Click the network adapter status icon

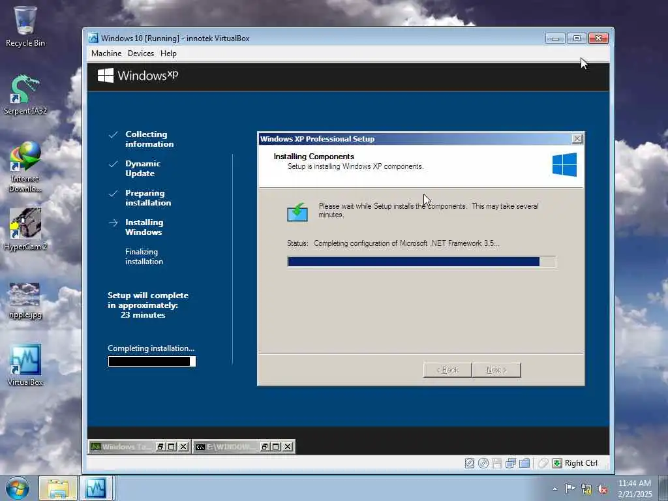click(x=510, y=463)
